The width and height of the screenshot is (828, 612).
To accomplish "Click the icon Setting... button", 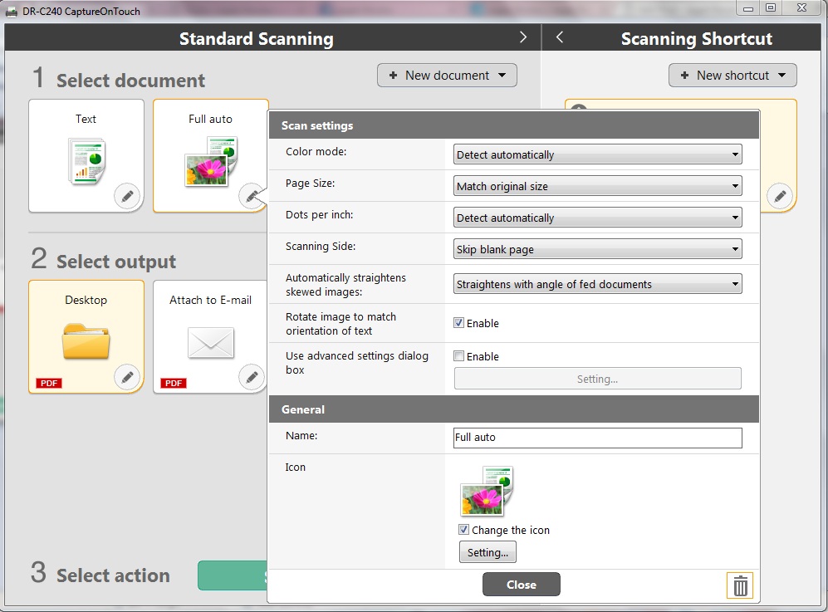I will point(487,552).
